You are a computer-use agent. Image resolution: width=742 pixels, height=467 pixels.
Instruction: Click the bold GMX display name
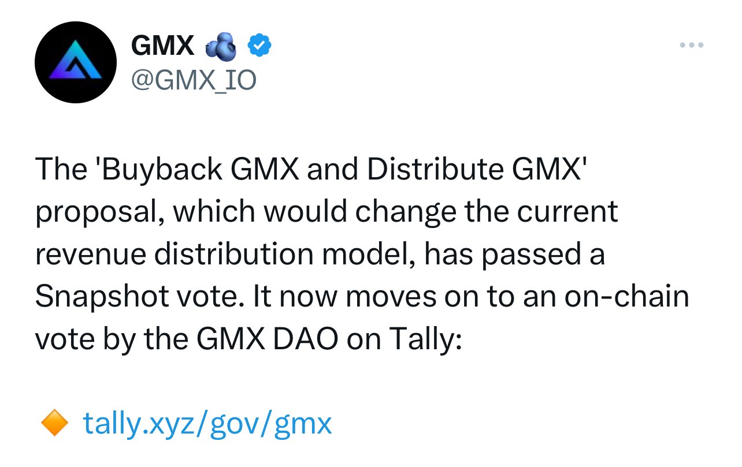coord(162,46)
